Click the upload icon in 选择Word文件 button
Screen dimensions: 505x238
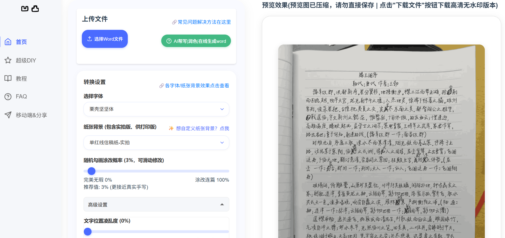pos(90,39)
